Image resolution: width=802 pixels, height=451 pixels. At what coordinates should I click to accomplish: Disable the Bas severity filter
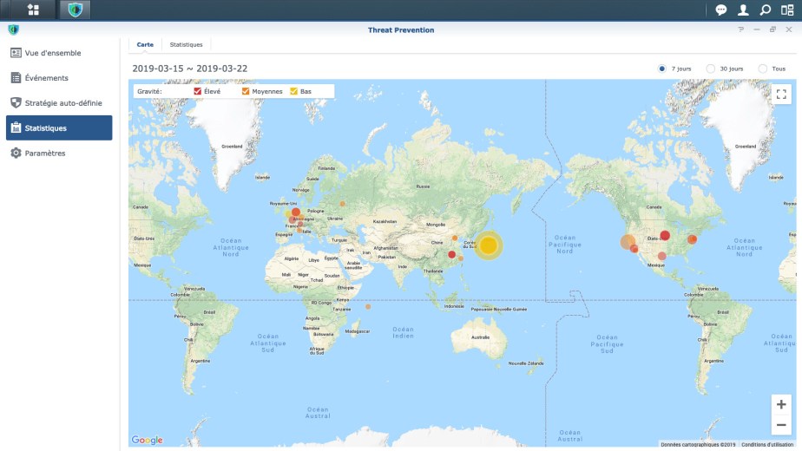[294, 91]
